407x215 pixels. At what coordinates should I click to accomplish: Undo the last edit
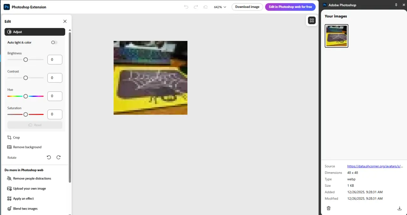[186, 7]
